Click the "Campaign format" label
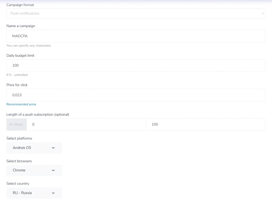272x203 pixels. click(20, 5)
